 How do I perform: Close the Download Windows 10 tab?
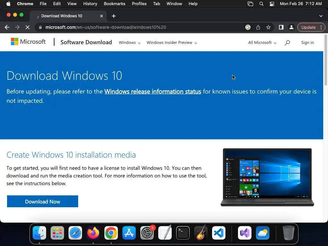(x=102, y=16)
